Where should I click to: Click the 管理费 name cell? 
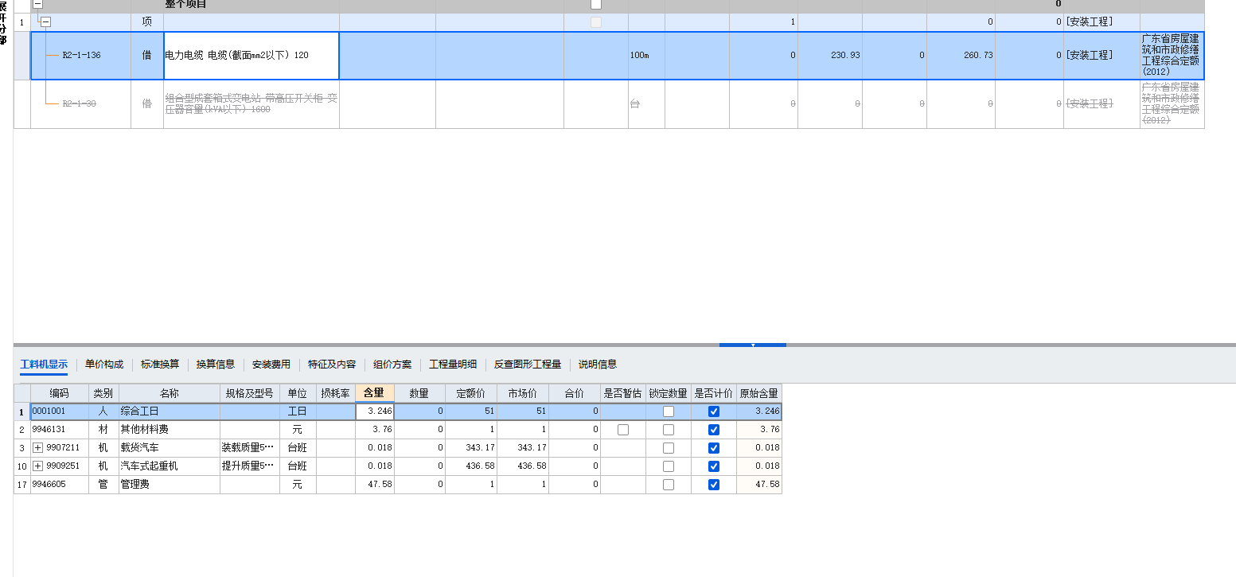click(x=170, y=485)
